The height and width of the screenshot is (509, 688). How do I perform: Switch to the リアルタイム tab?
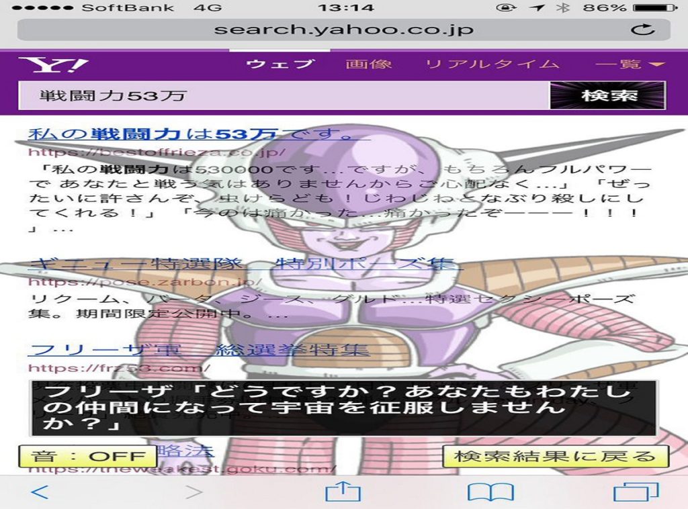point(492,64)
